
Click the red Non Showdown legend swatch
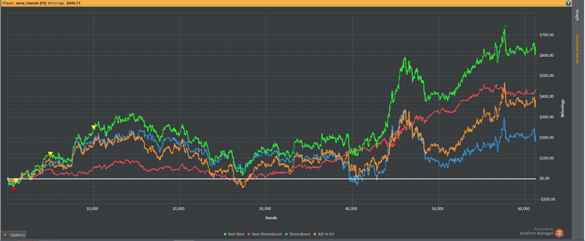pyautogui.click(x=249, y=234)
